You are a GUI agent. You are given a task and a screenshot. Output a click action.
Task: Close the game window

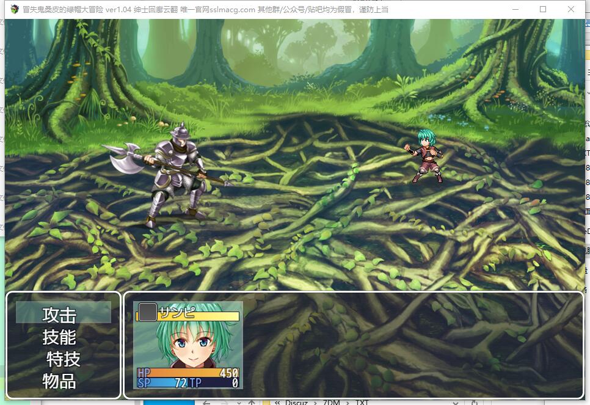point(571,9)
